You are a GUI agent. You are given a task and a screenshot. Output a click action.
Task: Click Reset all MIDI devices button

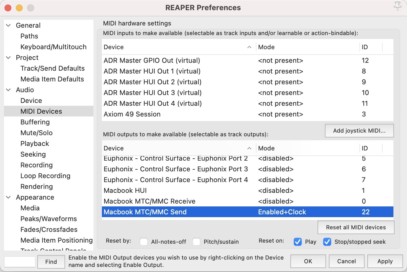(356, 227)
